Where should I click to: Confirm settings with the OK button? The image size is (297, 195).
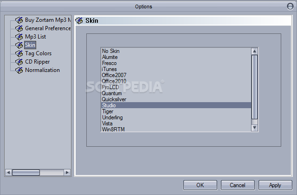[200, 185]
